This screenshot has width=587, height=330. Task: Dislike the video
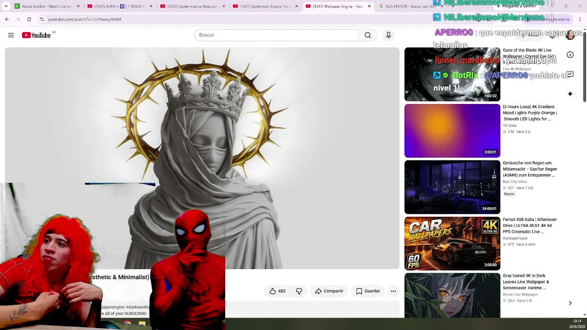click(299, 291)
